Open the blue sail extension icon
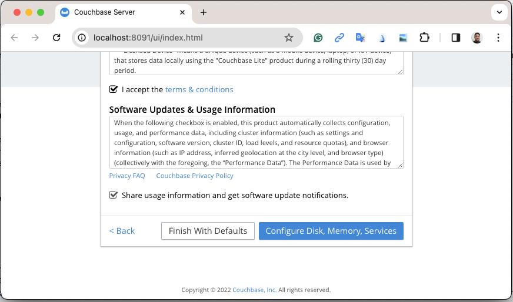 [x=382, y=38]
